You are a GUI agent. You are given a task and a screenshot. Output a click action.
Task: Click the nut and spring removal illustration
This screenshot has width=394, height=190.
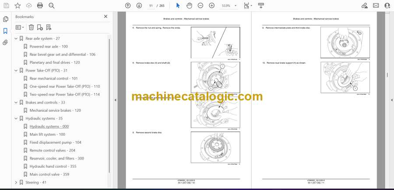[215, 43]
